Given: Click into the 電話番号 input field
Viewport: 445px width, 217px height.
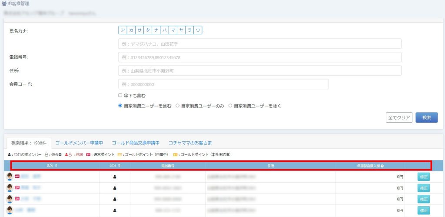Looking at the screenshot, I should [259, 57].
